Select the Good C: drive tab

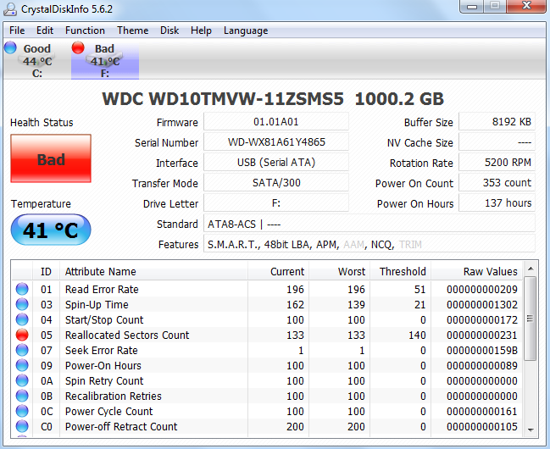(x=36, y=60)
